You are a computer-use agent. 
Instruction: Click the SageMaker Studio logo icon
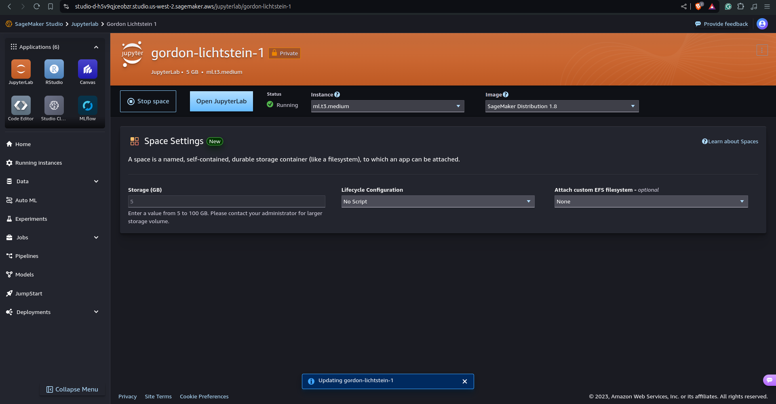click(9, 24)
